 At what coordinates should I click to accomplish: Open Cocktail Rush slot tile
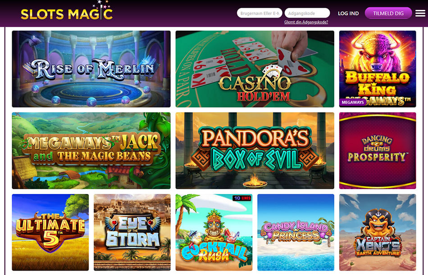[214, 232]
